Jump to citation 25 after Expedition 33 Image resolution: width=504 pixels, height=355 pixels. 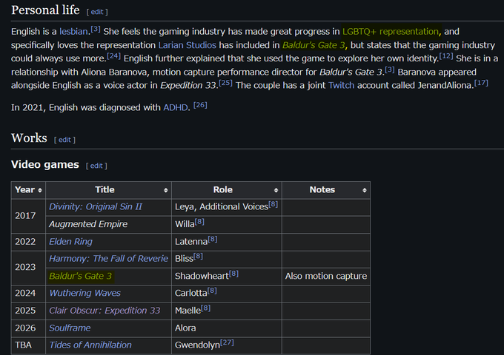coord(225,83)
